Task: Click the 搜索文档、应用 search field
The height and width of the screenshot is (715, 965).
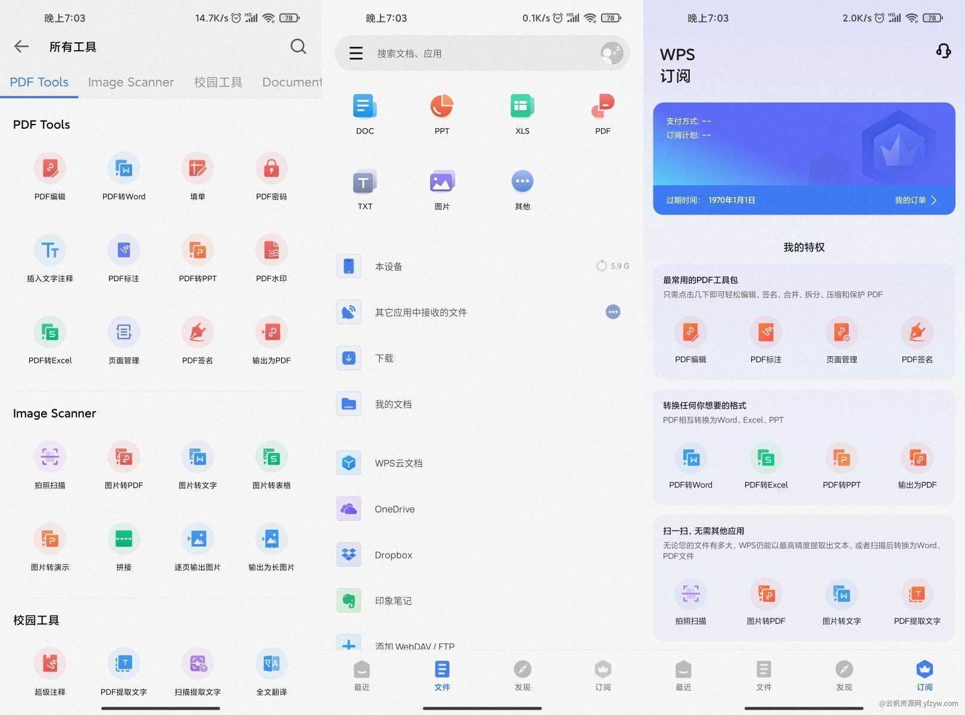Action: (x=482, y=54)
